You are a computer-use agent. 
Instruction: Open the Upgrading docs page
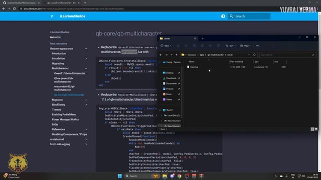coord(58,63)
